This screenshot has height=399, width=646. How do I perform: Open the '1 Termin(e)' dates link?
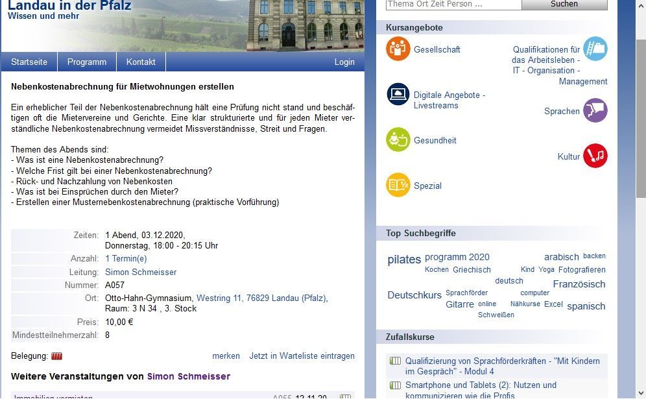tap(126, 259)
